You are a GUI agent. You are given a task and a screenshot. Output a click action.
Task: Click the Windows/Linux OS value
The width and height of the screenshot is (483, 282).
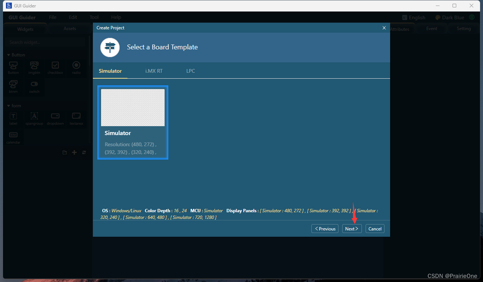pos(126,211)
